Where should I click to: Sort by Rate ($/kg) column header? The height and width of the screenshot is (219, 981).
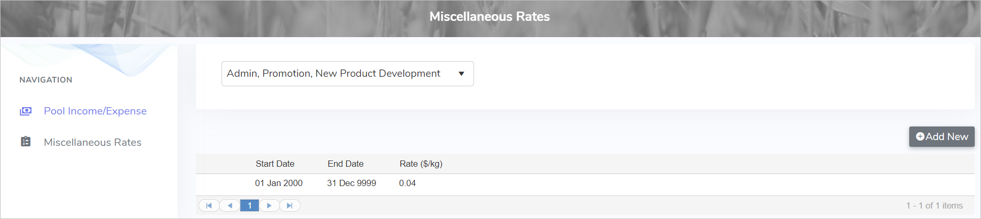[x=421, y=164]
